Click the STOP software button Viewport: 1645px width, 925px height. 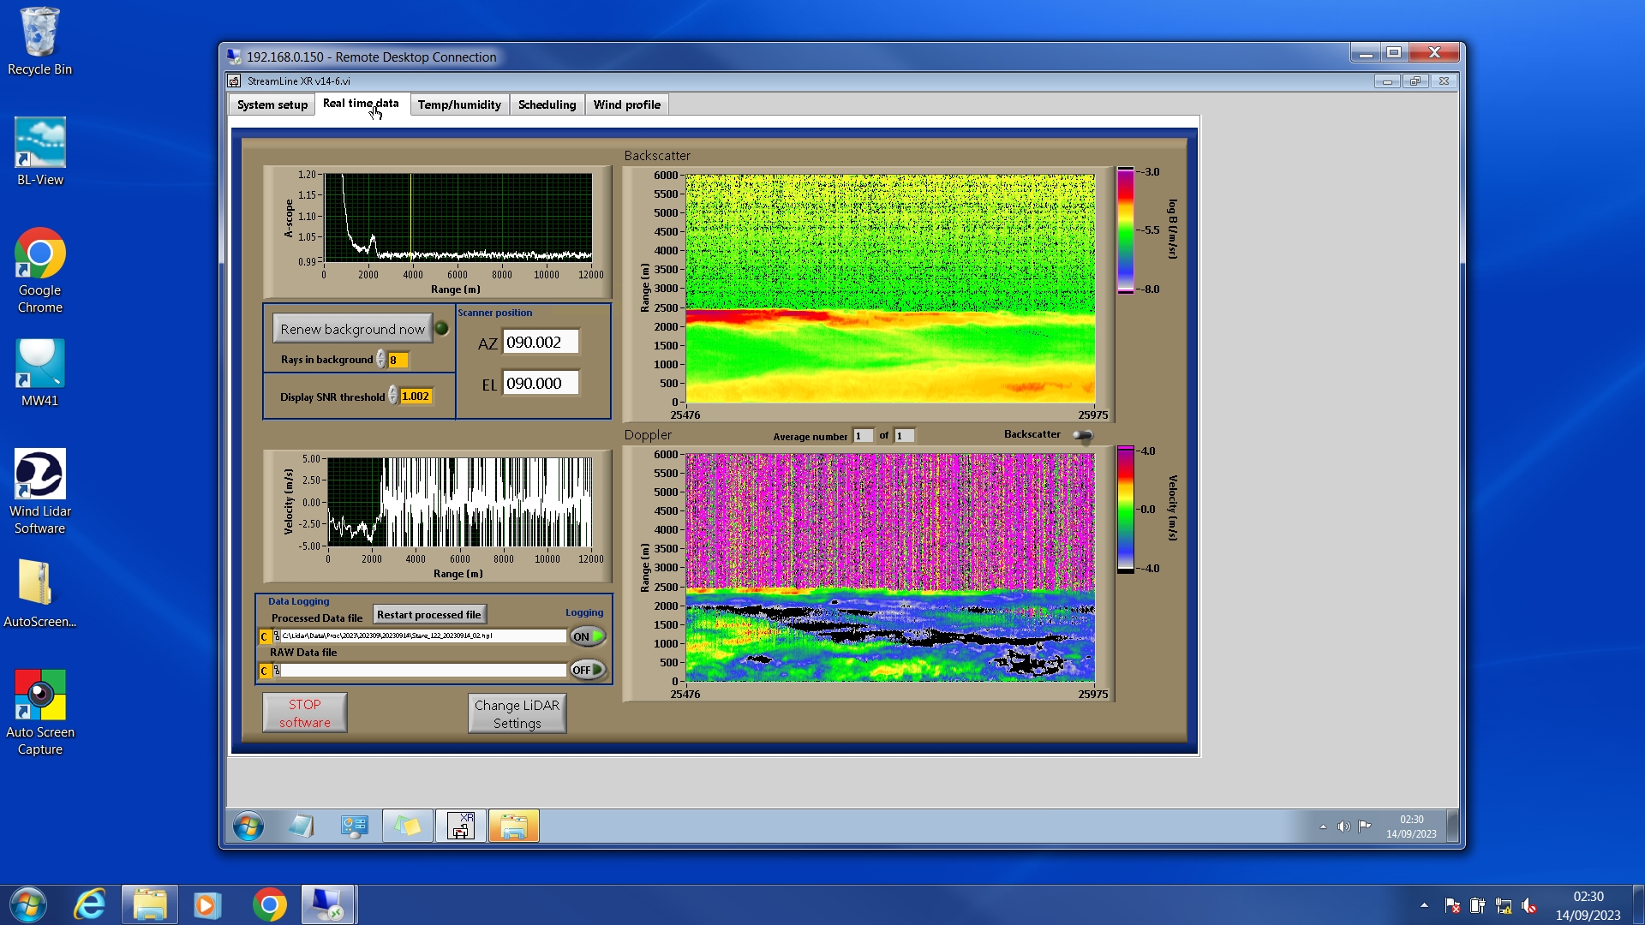point(304,713)
